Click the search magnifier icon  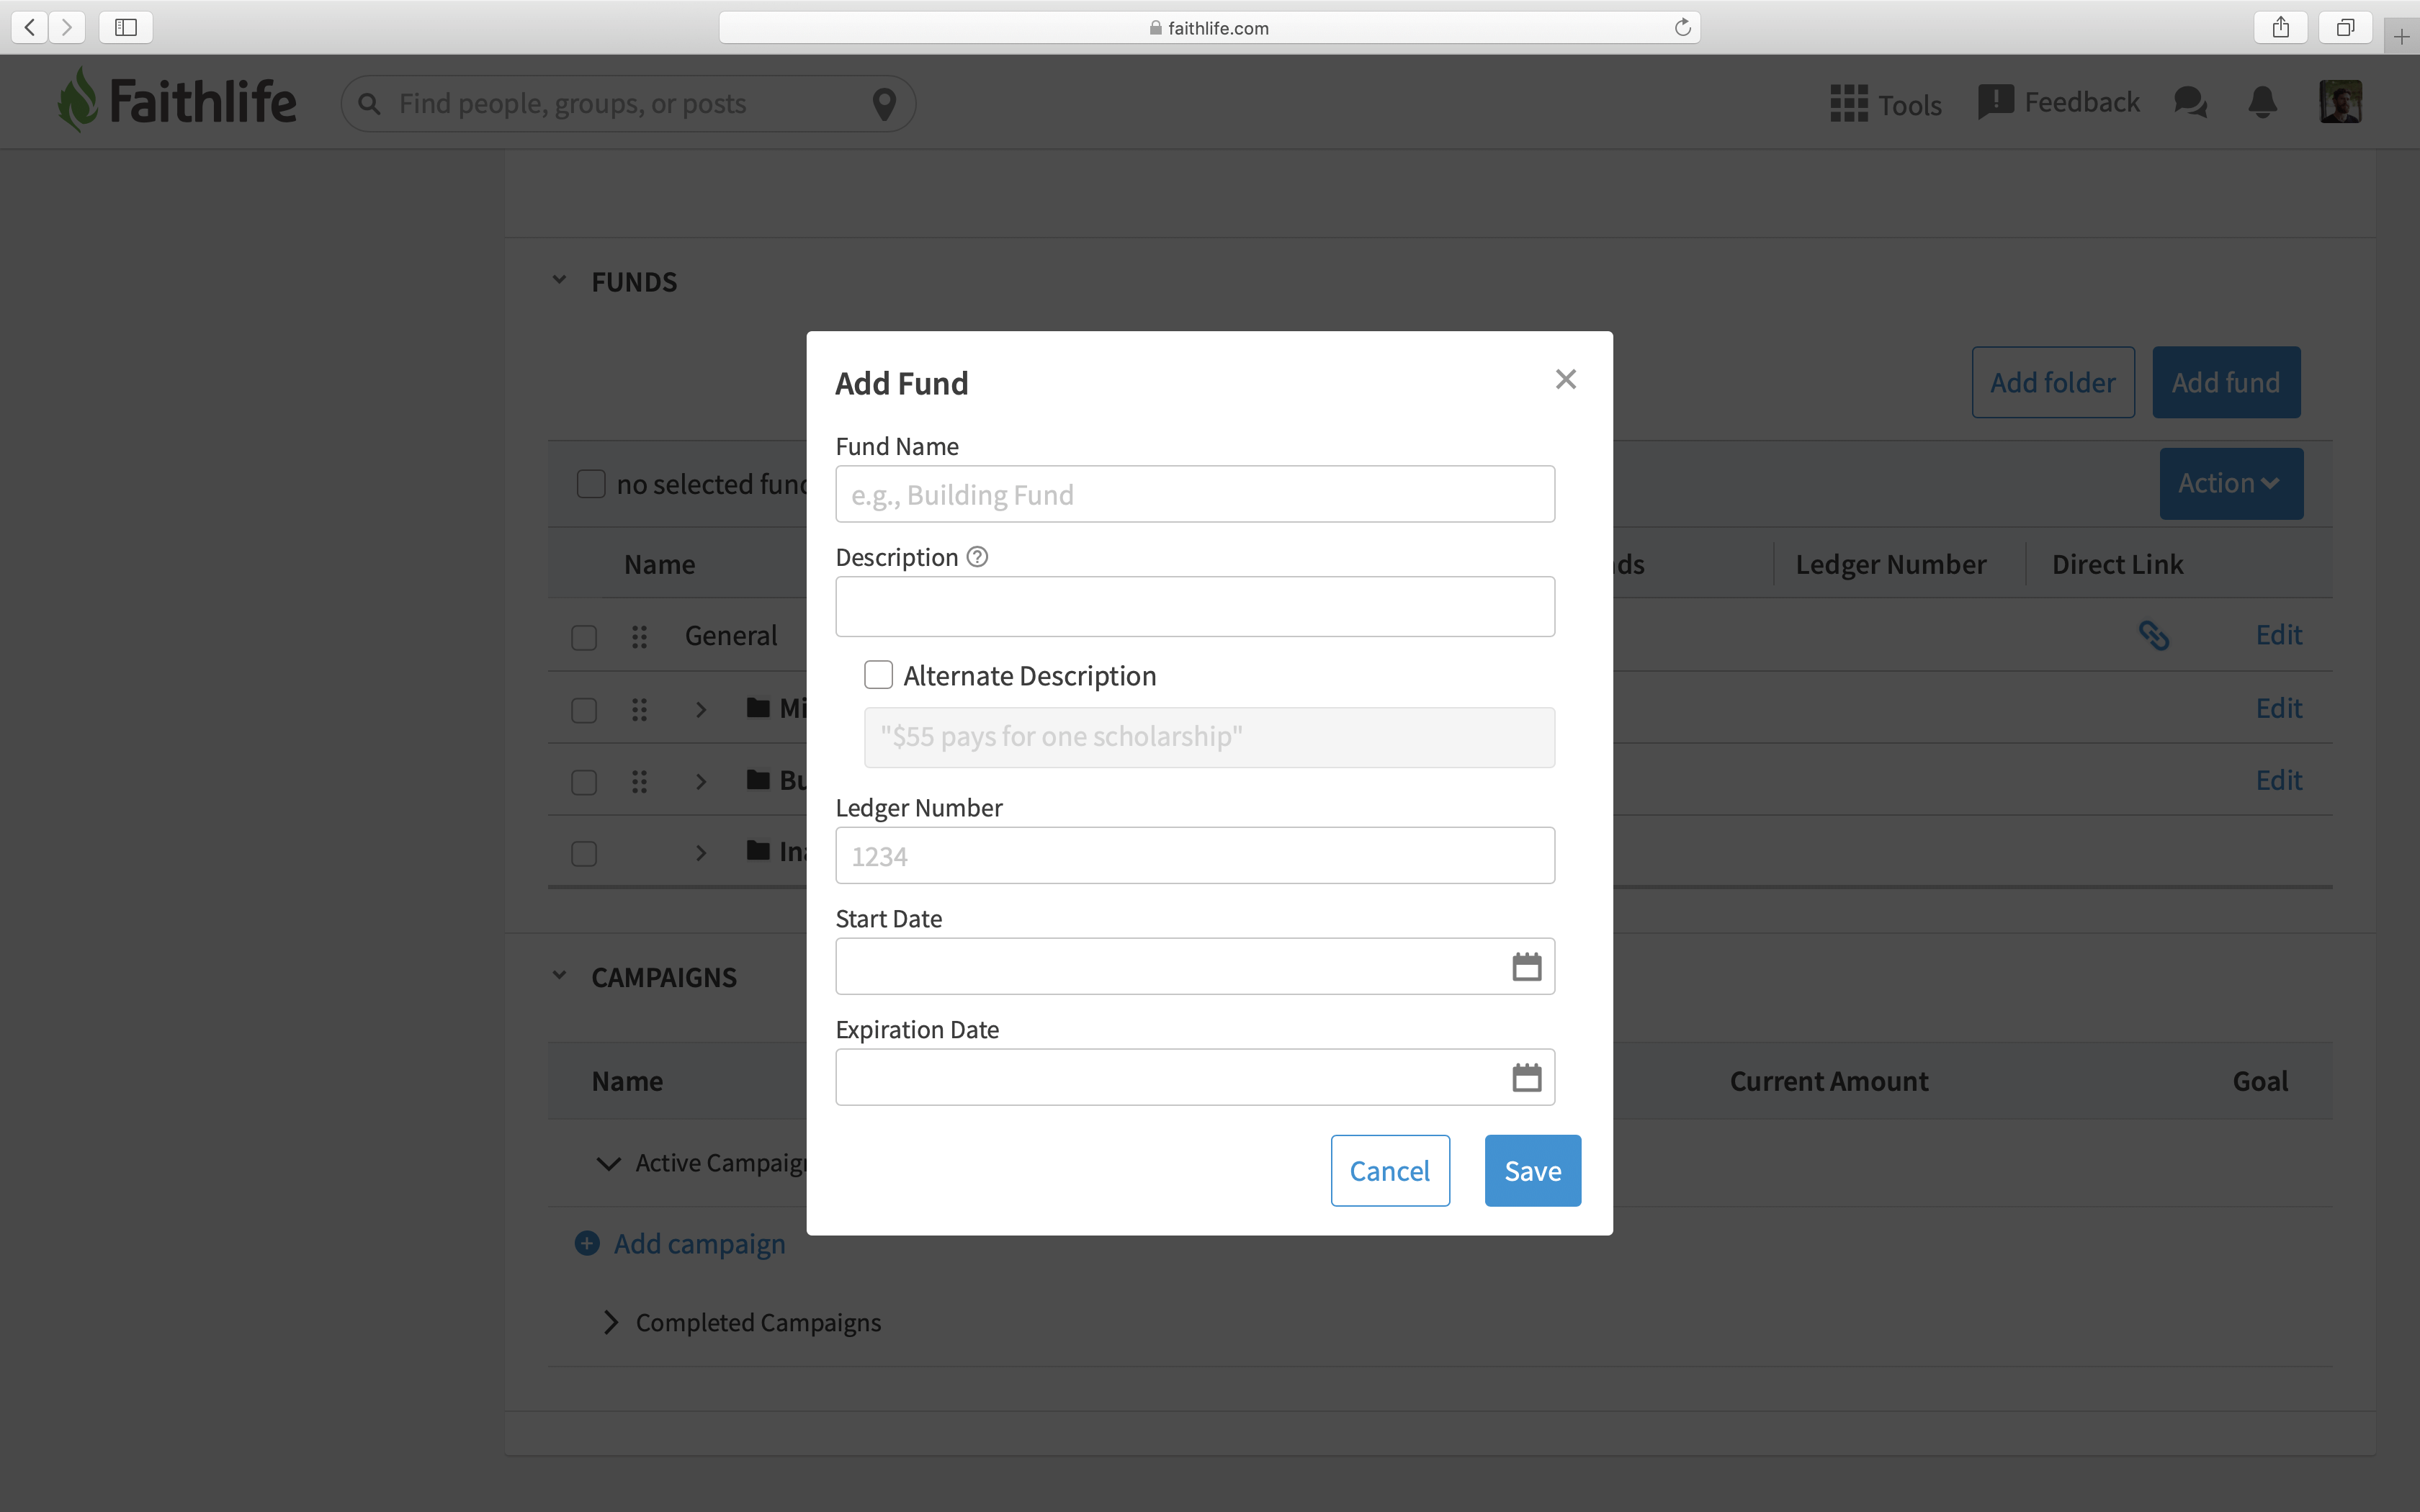[369, 104]
